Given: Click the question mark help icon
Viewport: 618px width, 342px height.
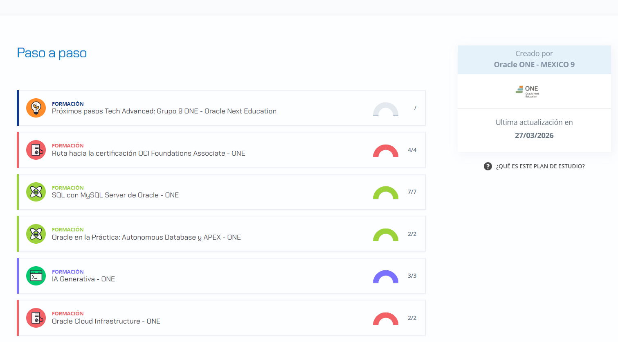Looking at the screenshot, I should coord(488,166).
